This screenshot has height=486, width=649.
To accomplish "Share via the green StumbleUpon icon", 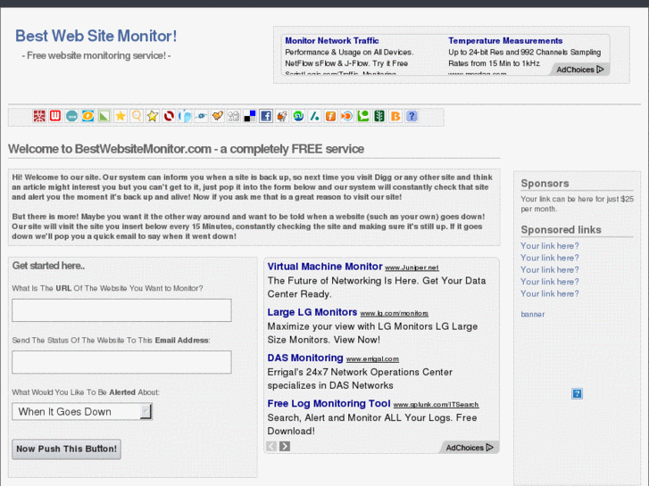I will pyautogui.click(x=298, y=116).
